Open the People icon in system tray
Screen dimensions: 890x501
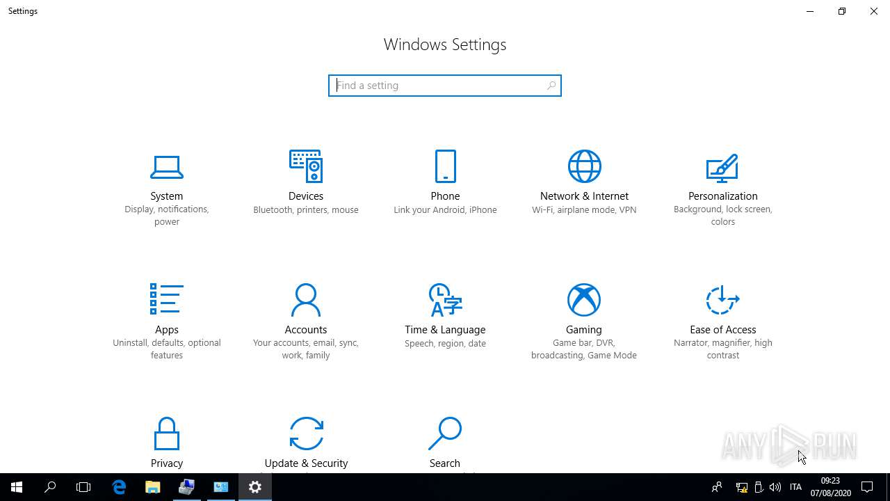tap(717, 487)
